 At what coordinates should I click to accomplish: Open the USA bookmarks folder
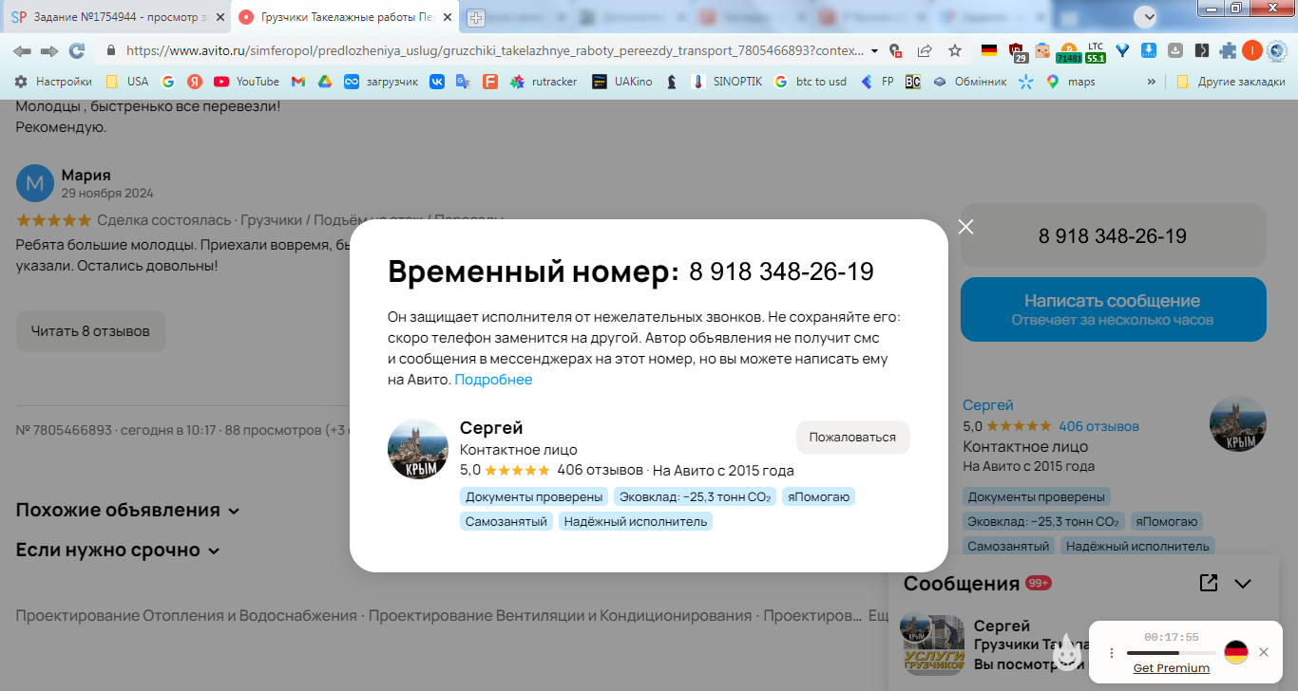pyautogui.click(x=127, y=82)
